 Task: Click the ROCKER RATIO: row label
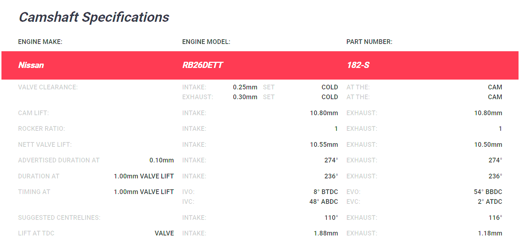[x=41, y=129]
